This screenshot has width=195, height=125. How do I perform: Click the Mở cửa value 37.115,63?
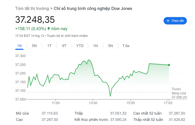50,113
